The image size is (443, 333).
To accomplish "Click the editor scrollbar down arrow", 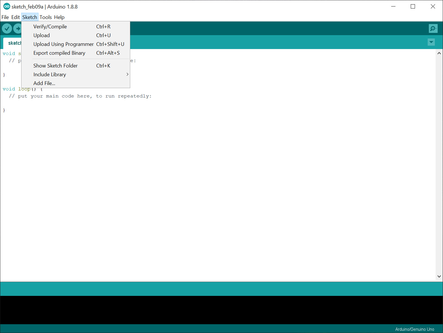I will coord(439,276).
